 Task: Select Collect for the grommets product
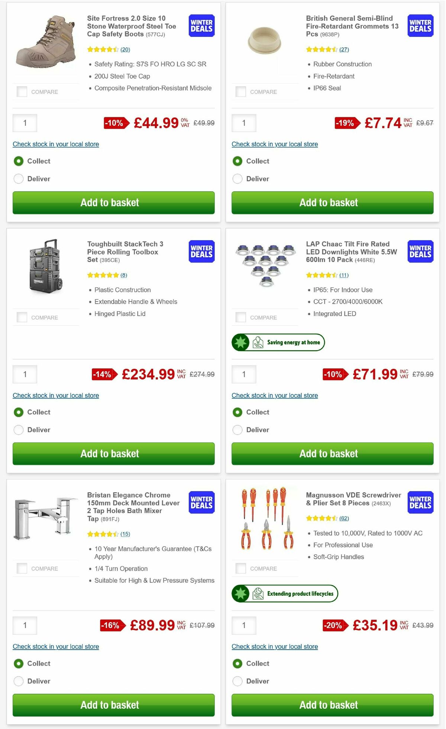237,161
